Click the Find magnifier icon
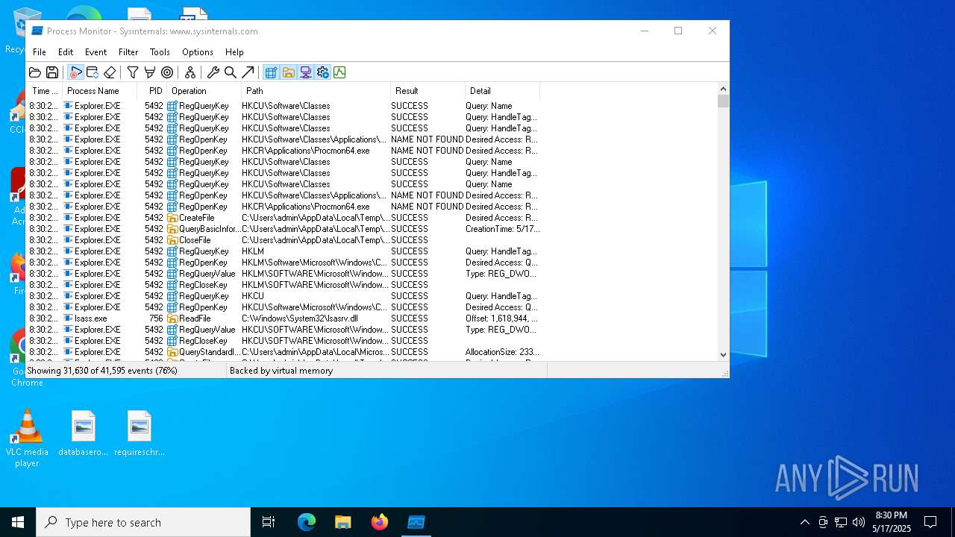 pyautogui.click(x=231, y=72)
